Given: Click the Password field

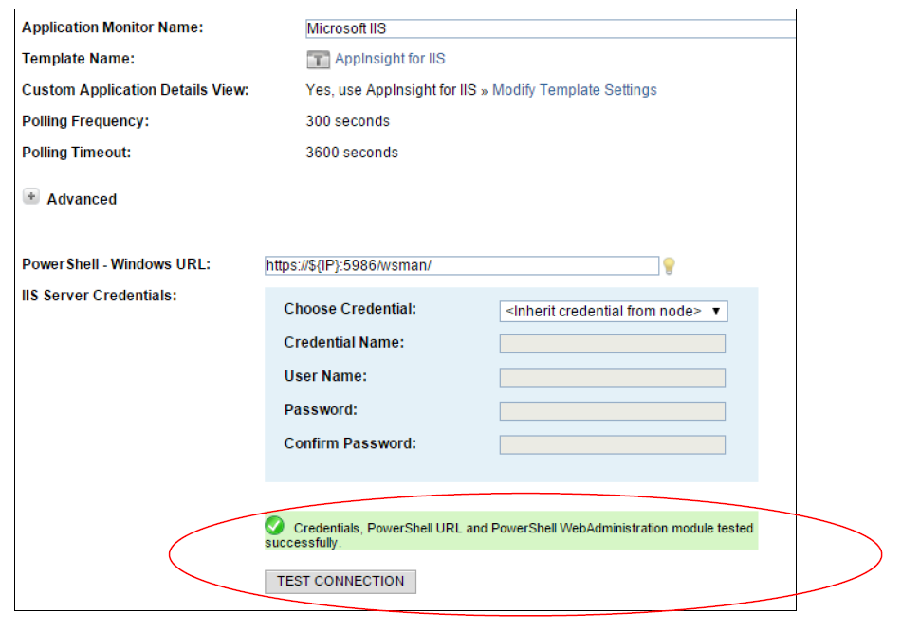Looking at the screenshot, I should pos(612,411).
